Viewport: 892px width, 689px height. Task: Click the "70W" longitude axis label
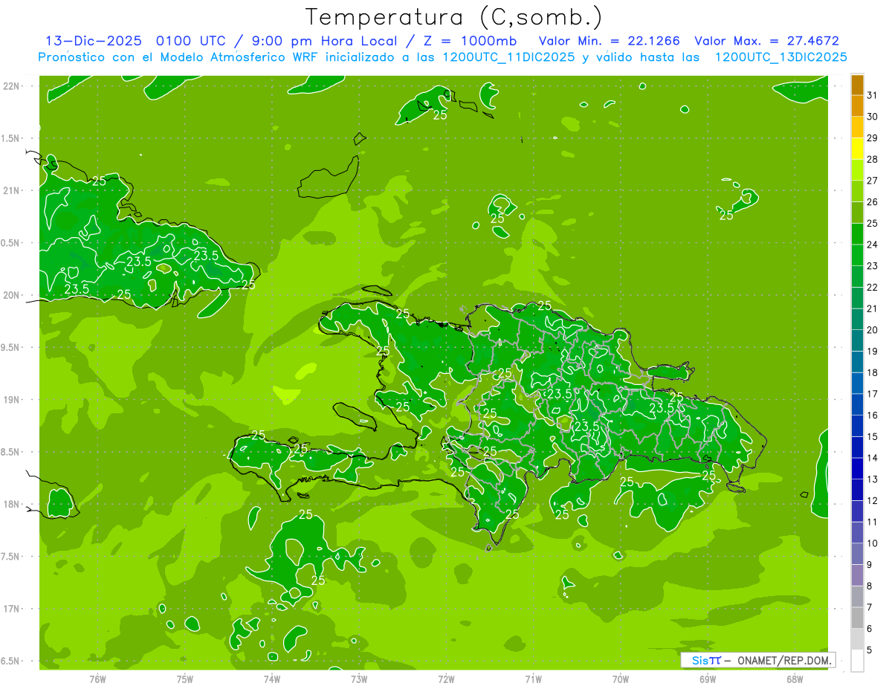point(620,679)
